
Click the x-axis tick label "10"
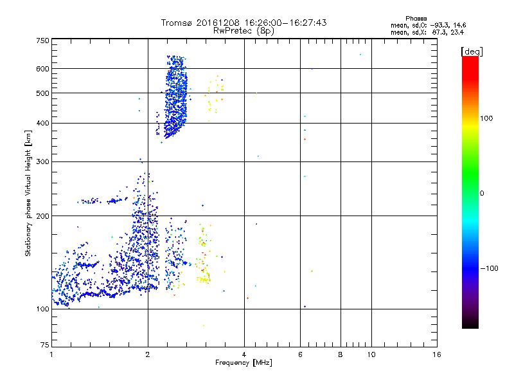pos(371,354)
